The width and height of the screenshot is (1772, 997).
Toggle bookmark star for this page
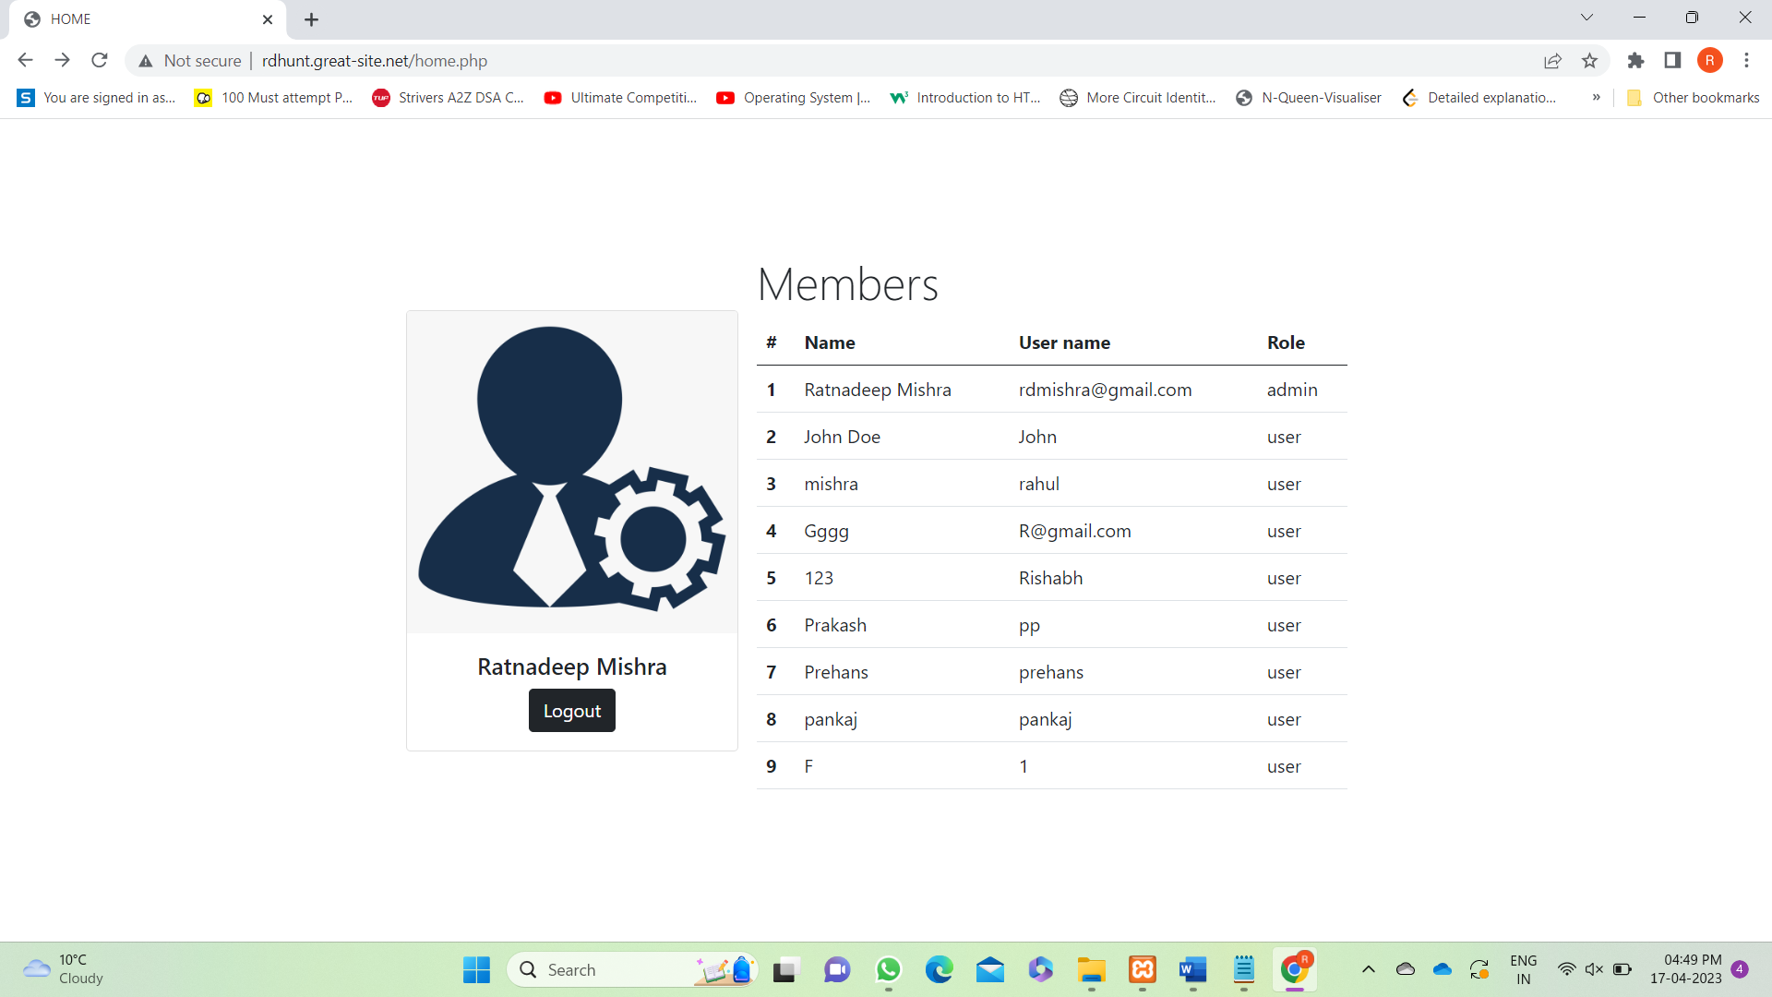pyautogui.click(x=1589, y=60)
